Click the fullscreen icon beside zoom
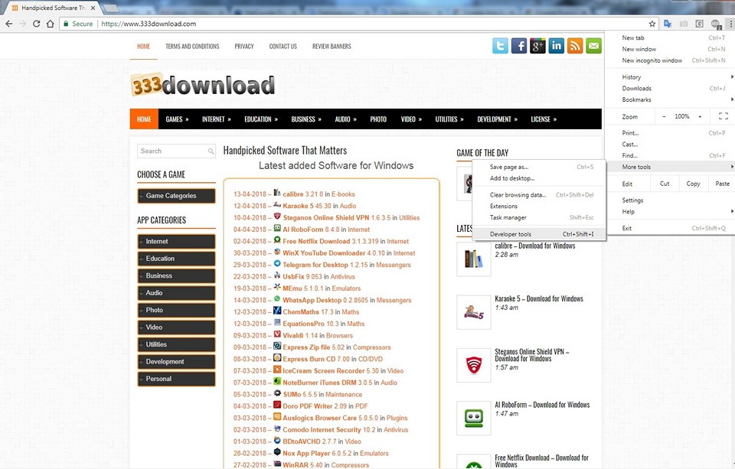The image size is (735, 469). [x=724, y=116]
